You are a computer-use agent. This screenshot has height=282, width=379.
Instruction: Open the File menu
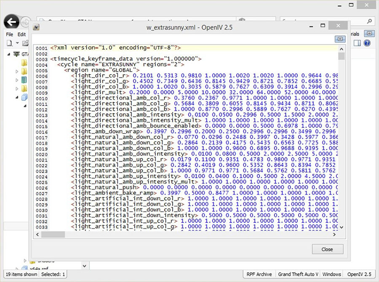(10, 34)
